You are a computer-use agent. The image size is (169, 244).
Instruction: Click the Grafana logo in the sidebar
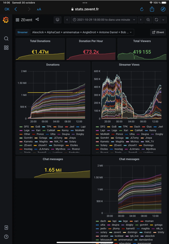(x=6, y=20)
